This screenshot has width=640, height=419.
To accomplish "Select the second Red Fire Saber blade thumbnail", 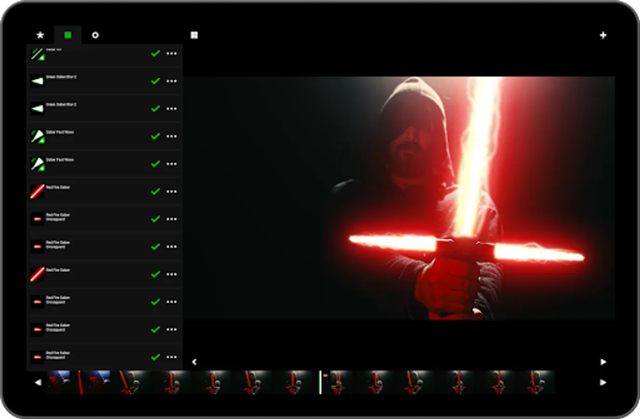I will [38, 274].
